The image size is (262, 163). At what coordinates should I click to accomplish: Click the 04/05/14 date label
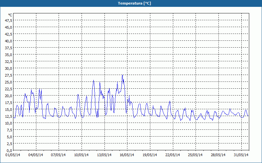pos(36,155)
